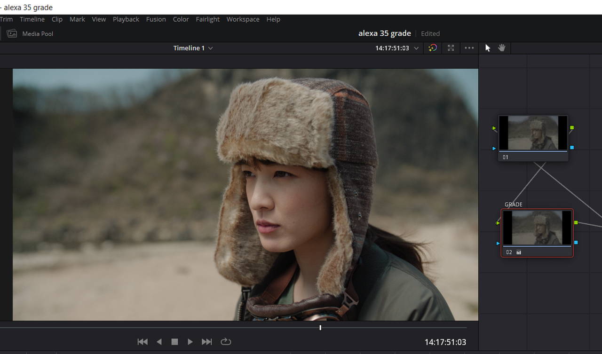Open the Fairlight menu
The width and height of the screenshot is (602, 354).
click(x=207, y=19)
